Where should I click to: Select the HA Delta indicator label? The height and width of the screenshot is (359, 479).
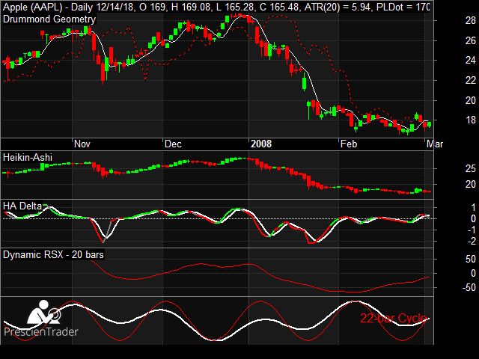click(22, 206)
